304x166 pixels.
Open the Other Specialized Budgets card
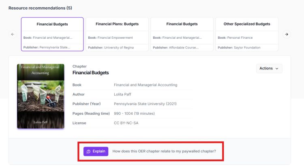tap(247, 34)
